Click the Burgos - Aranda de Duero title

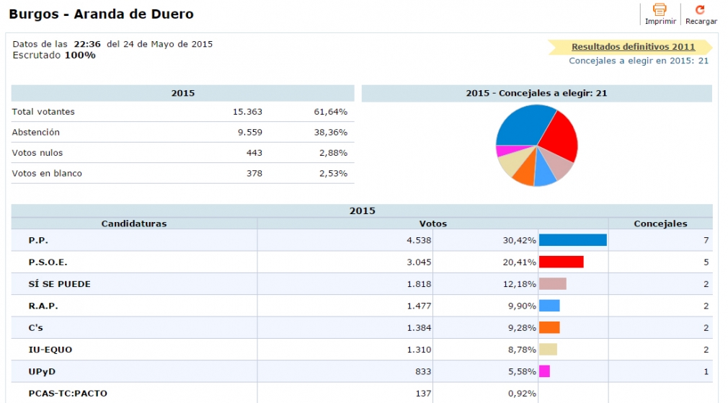tap(101, 14)
